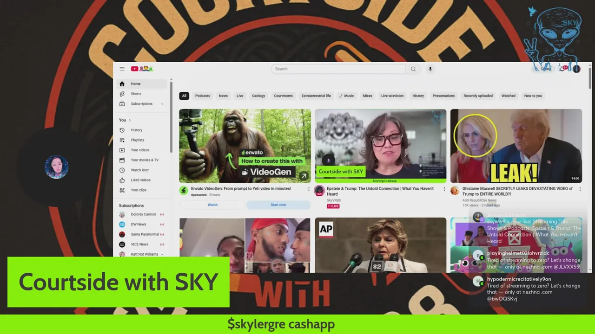Click the Home icon in the sidebar
The image size is (595, 334).
[x=122, y=83]
